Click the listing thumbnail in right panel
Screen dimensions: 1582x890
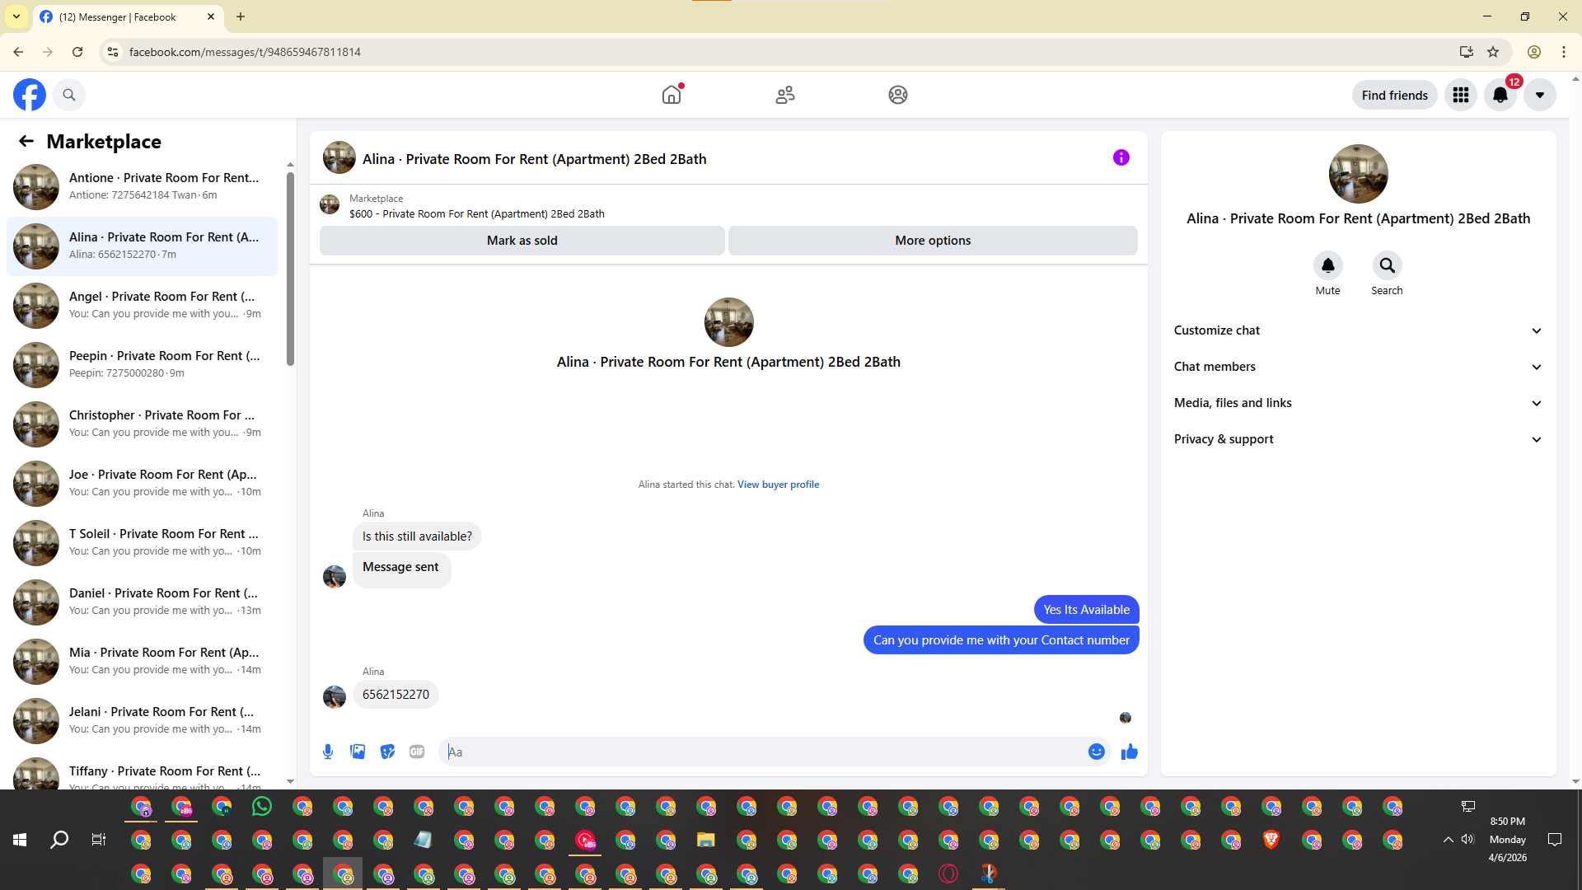pyautogui.click(x=1358, y=174)
